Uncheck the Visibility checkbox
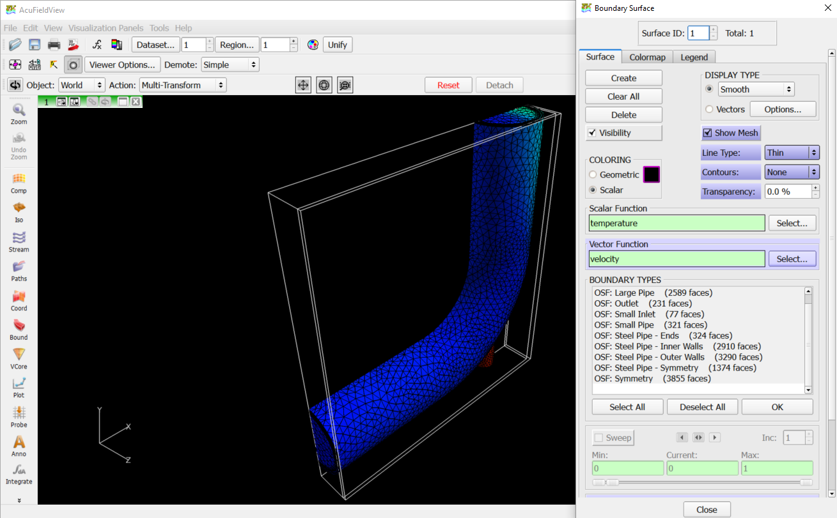Viewport: 837px width, 518px height. pos(591,133)
